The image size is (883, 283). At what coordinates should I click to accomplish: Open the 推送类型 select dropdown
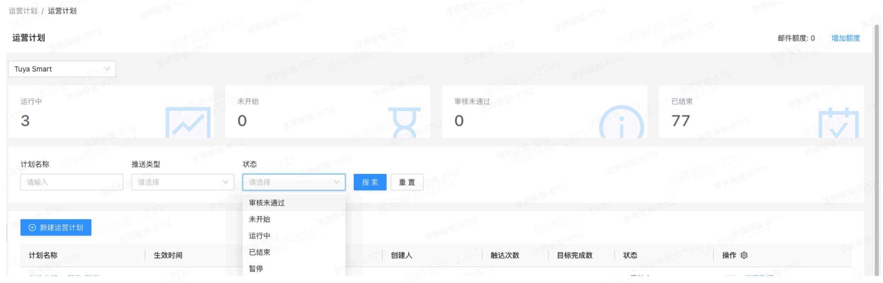(183, 182)
